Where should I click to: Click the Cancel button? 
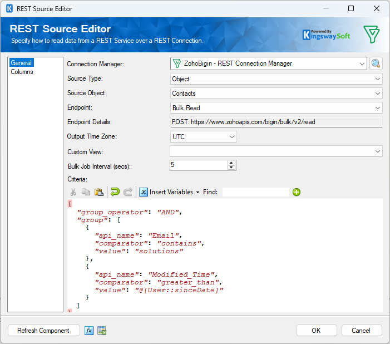point(362,331)
